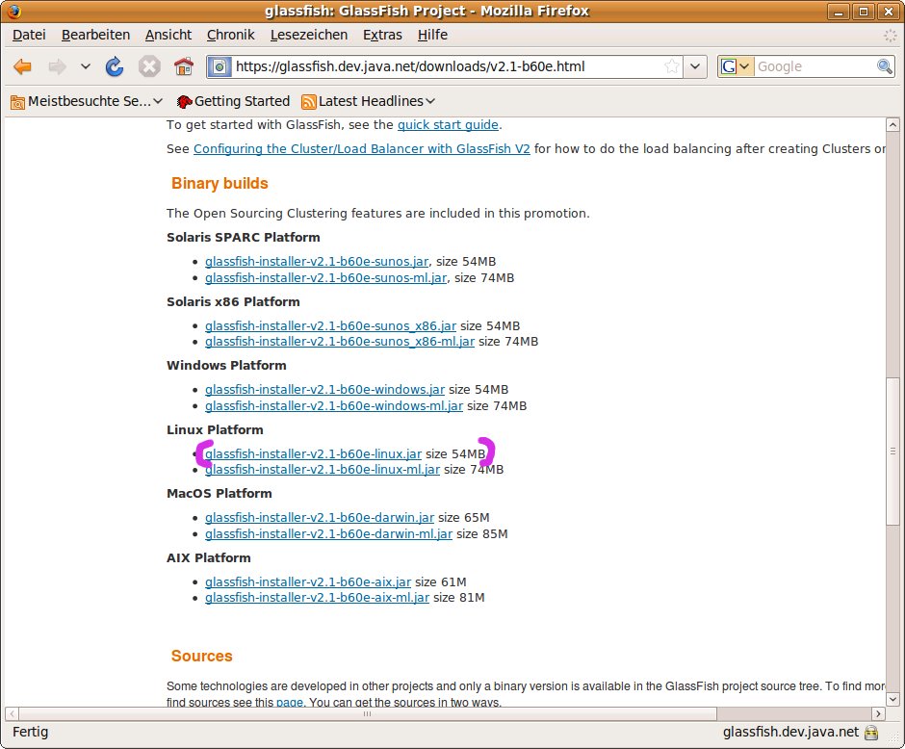Open the quick start guide link
The height and width of the screenshot is (749, 905).
[448, 124]
